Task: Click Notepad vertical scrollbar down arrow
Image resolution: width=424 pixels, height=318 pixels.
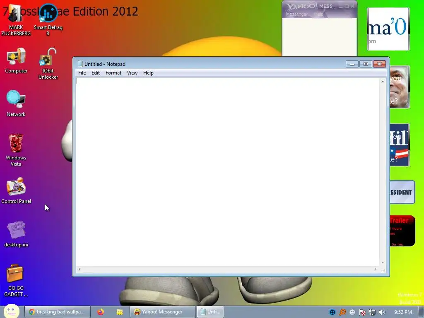Action: point(383,262)
